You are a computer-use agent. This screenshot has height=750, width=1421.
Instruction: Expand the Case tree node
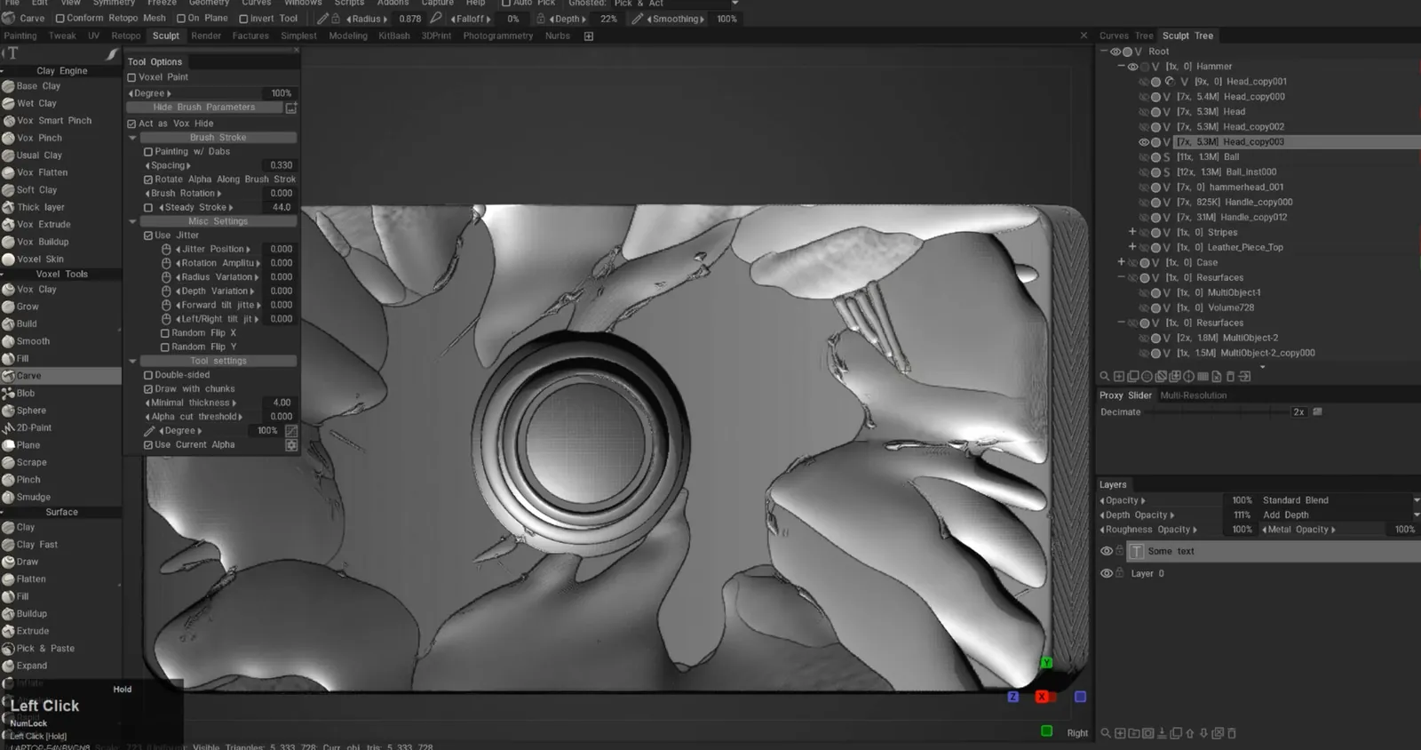pyautogui.click(x=1121, y=262)
